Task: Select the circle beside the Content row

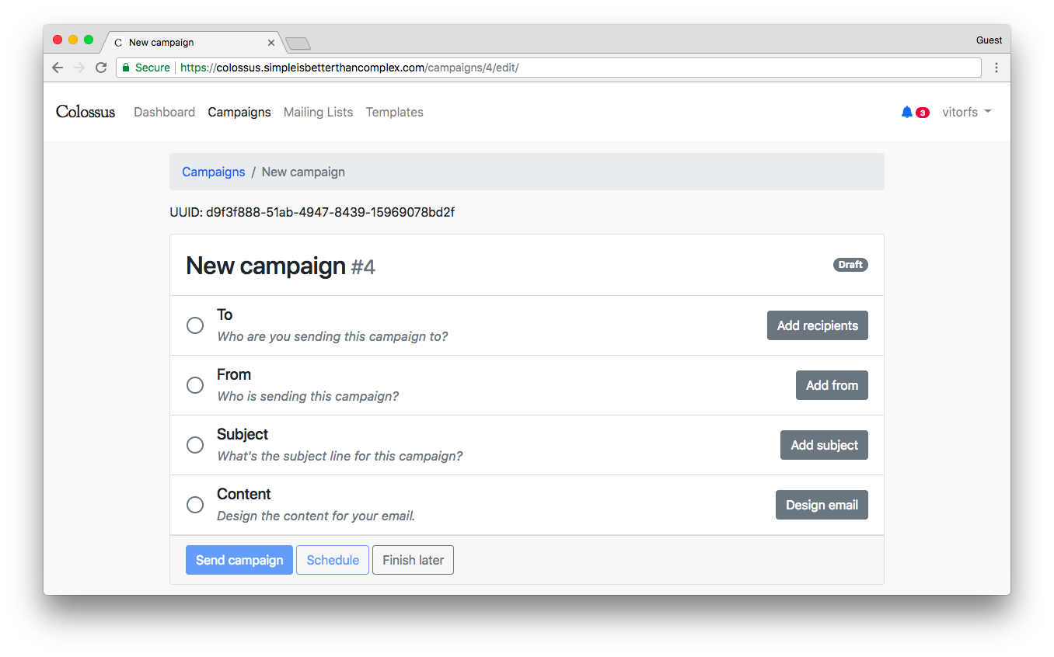Action: pos(195,505)
